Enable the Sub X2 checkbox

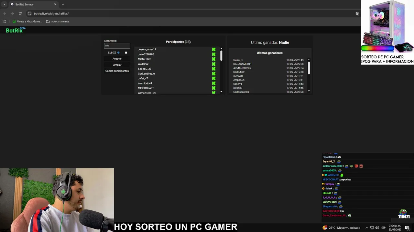[x=126, y=53]
